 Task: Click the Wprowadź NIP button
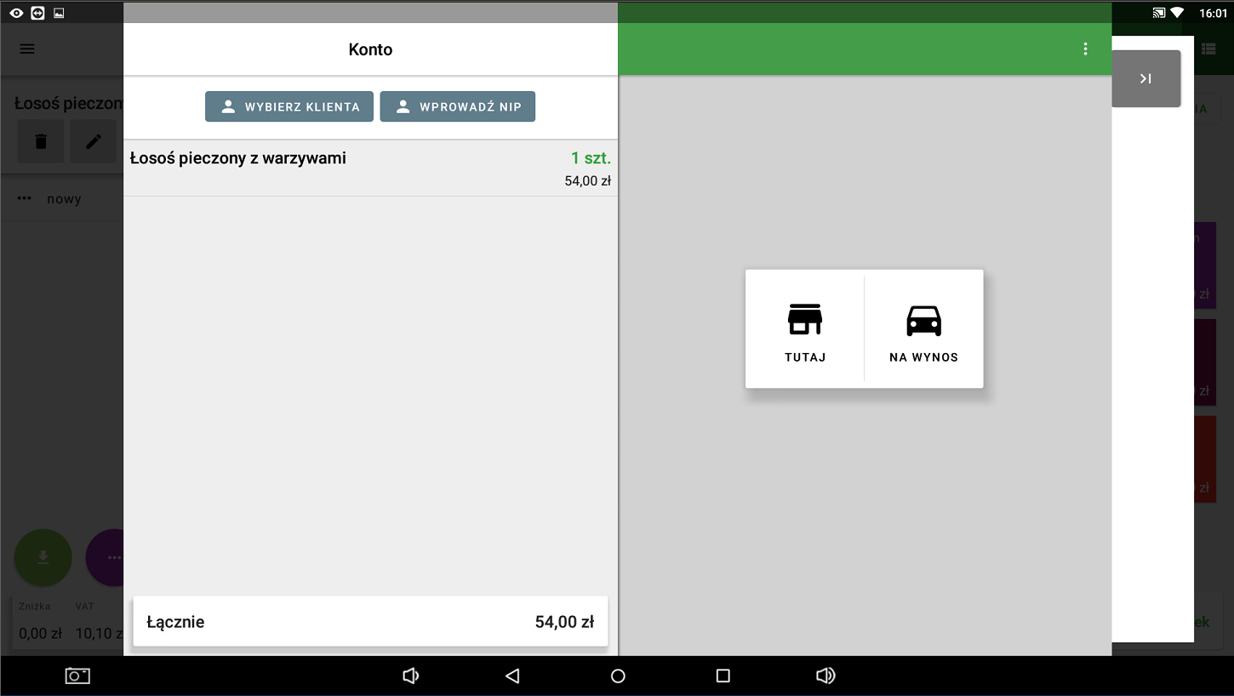(x=457, y=107)
